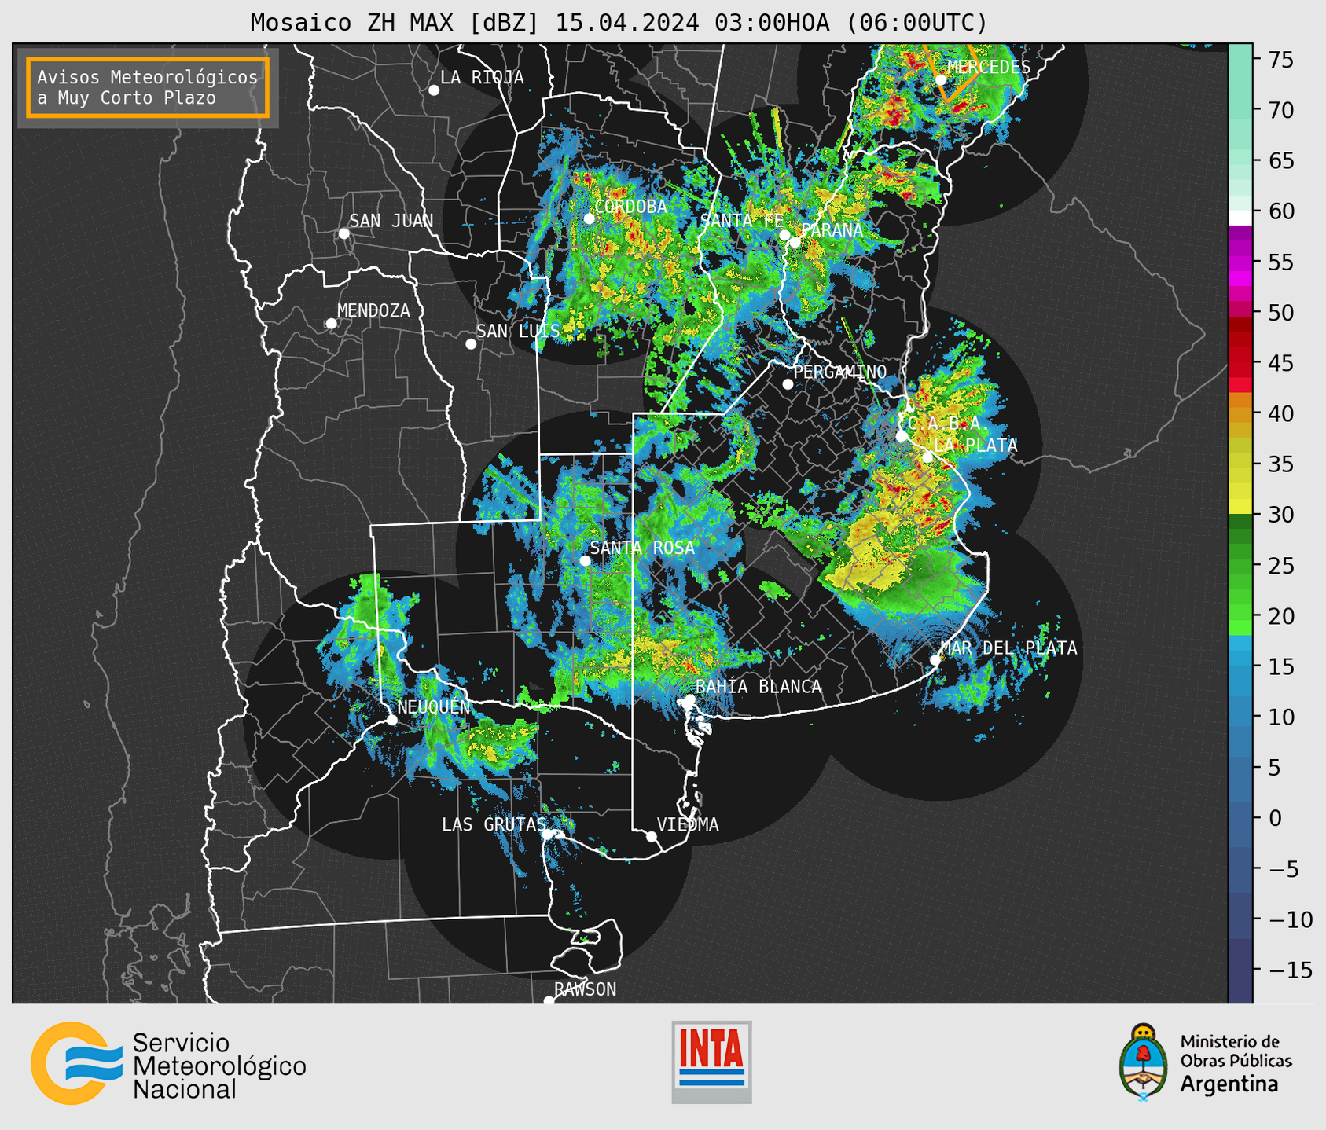Viewport: 1326px width, 1130px height.
Task: Click the RAWSON city marker dot
Action: pyautogui.click(x=549, y=1001)
